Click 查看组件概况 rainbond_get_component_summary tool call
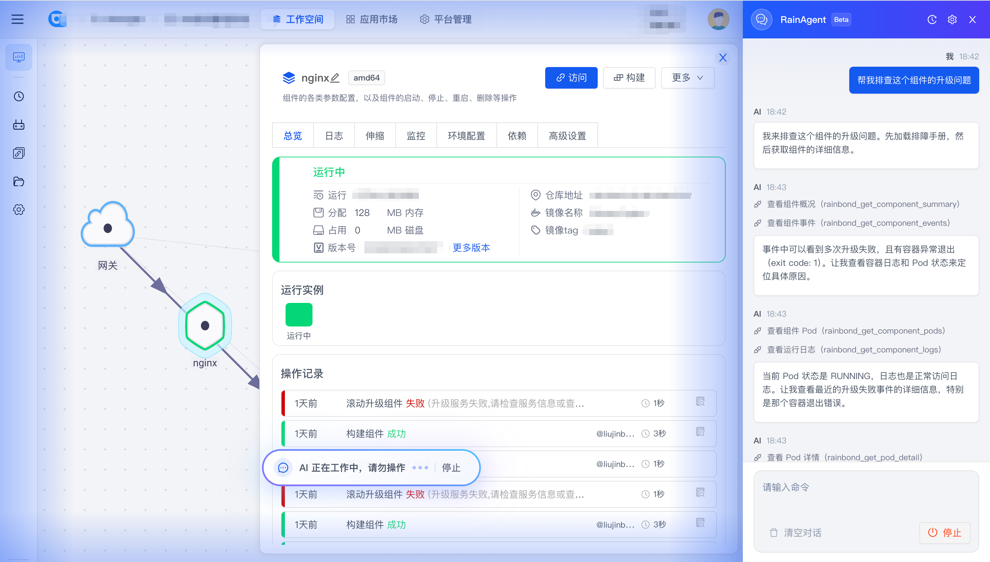 [857, 204]
